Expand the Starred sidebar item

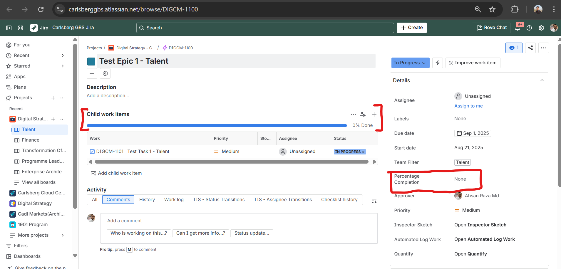[x=63, y=66]
